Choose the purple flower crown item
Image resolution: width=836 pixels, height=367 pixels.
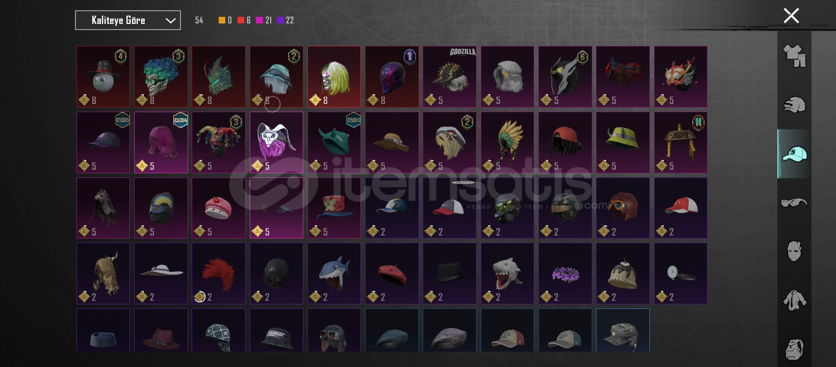point(565,274)
